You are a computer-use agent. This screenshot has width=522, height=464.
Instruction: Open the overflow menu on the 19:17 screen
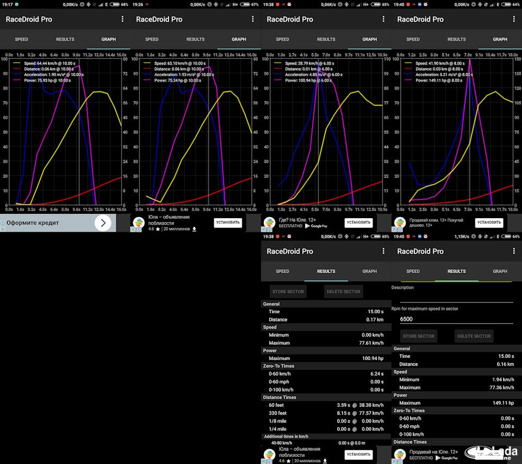[122, 19]
